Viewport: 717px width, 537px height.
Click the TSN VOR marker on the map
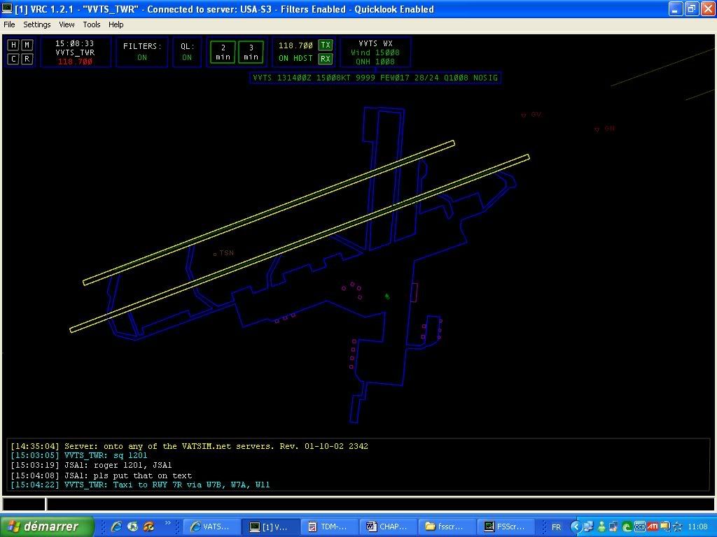click(215, 255)
